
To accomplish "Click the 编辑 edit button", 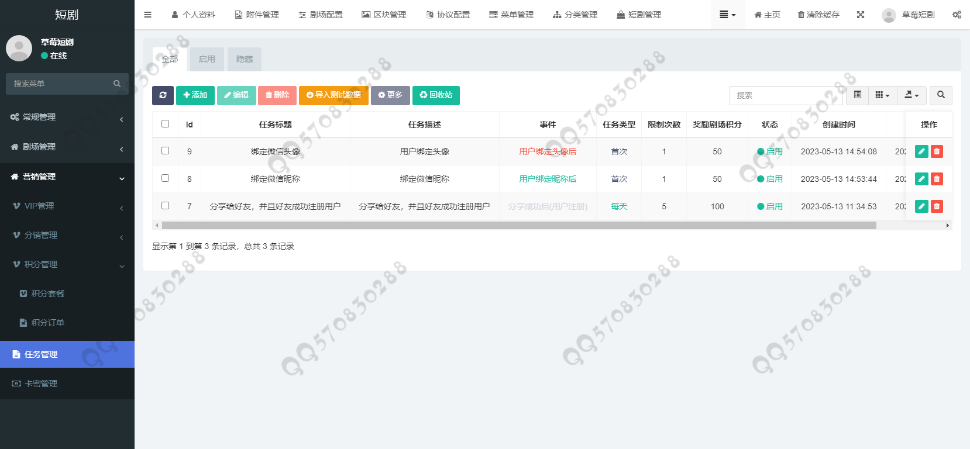I will pos(236,95).
